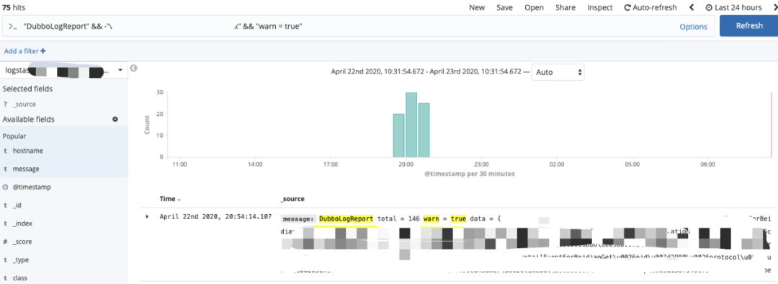Viewport: 778px width, 284px height.
Task: Select the _type field
Action: (x=21, y=260)
